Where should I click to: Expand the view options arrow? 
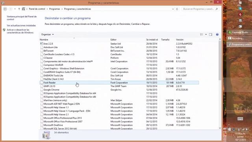[206, 34]
